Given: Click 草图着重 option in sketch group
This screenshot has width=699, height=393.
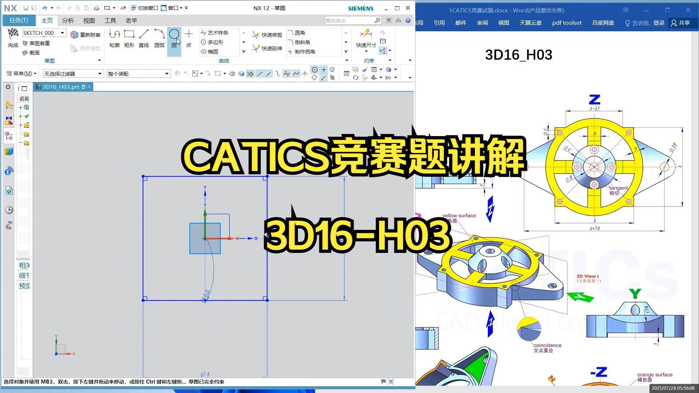Looking at the screenshot, I should coord(36,43).
